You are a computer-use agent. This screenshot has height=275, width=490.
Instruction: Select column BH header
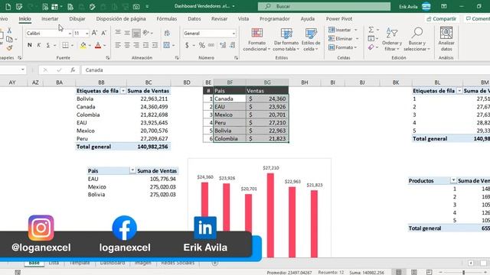[305, 82]
